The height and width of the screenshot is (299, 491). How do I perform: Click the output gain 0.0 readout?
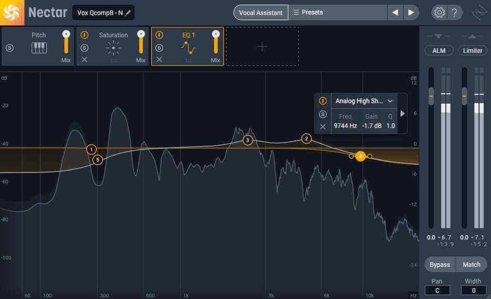464,237
